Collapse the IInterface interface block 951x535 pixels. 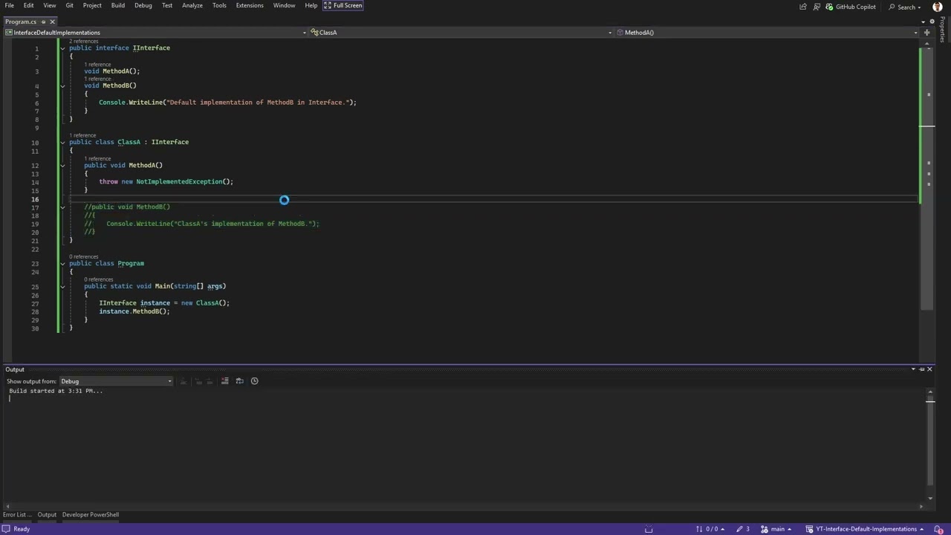62,48
